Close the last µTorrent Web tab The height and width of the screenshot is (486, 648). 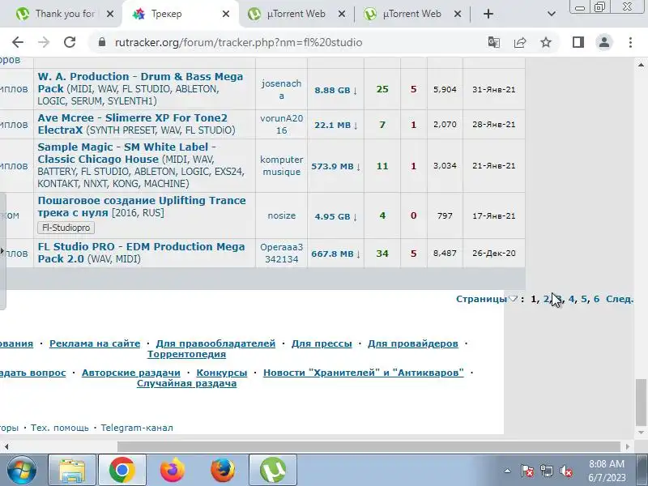458,14
